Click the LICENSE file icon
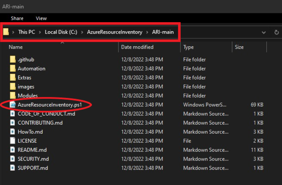This screenshot has width=282, height=185. coord(12,141)
